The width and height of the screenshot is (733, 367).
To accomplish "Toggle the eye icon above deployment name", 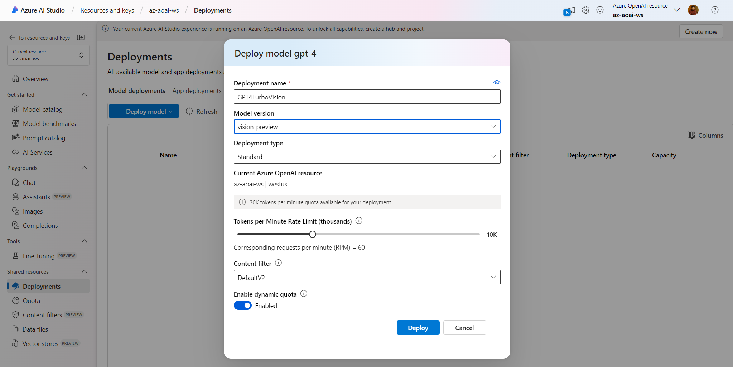I will click(x=496, y=82).
